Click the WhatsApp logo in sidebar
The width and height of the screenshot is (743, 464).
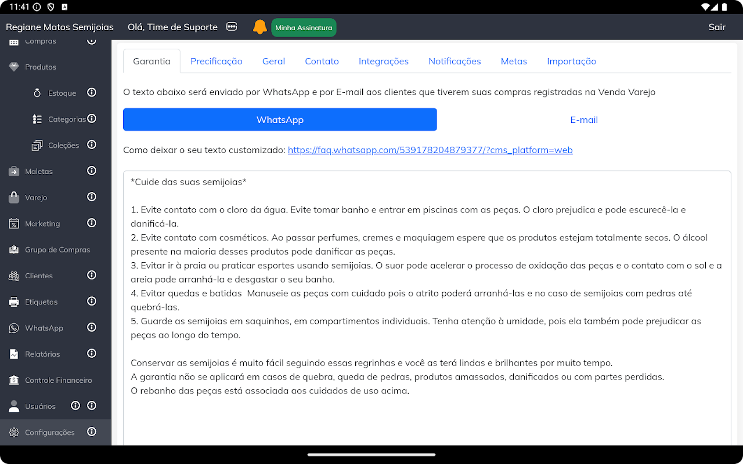point(14,328)
